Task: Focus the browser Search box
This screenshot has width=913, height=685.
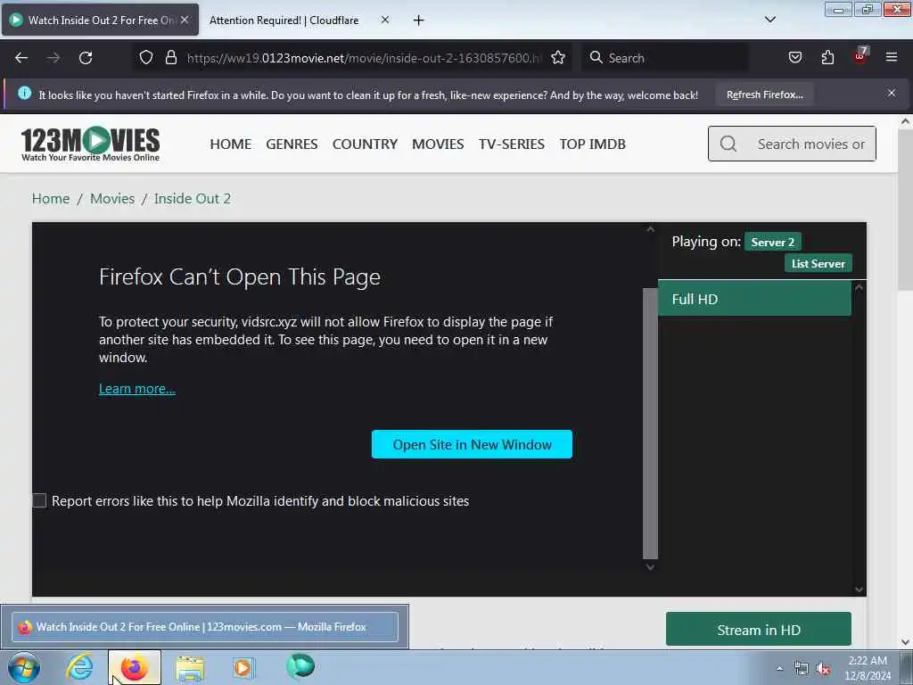Action: click(x=665, y=58)
